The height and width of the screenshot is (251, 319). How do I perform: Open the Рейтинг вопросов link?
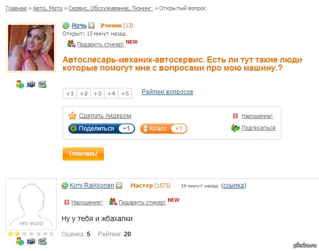167,92
